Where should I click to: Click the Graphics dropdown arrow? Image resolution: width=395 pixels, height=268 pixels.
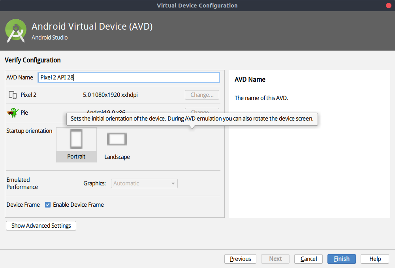(173, 183)
